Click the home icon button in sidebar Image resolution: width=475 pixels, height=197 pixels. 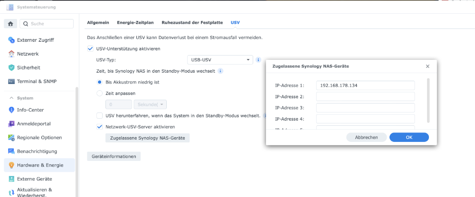10,24
